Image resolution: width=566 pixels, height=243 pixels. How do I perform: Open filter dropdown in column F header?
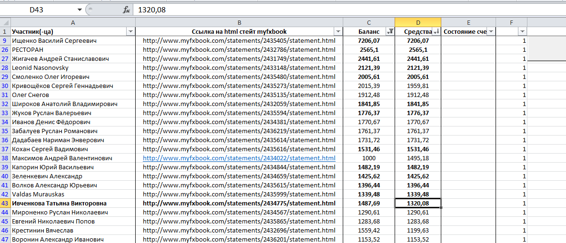522,32
